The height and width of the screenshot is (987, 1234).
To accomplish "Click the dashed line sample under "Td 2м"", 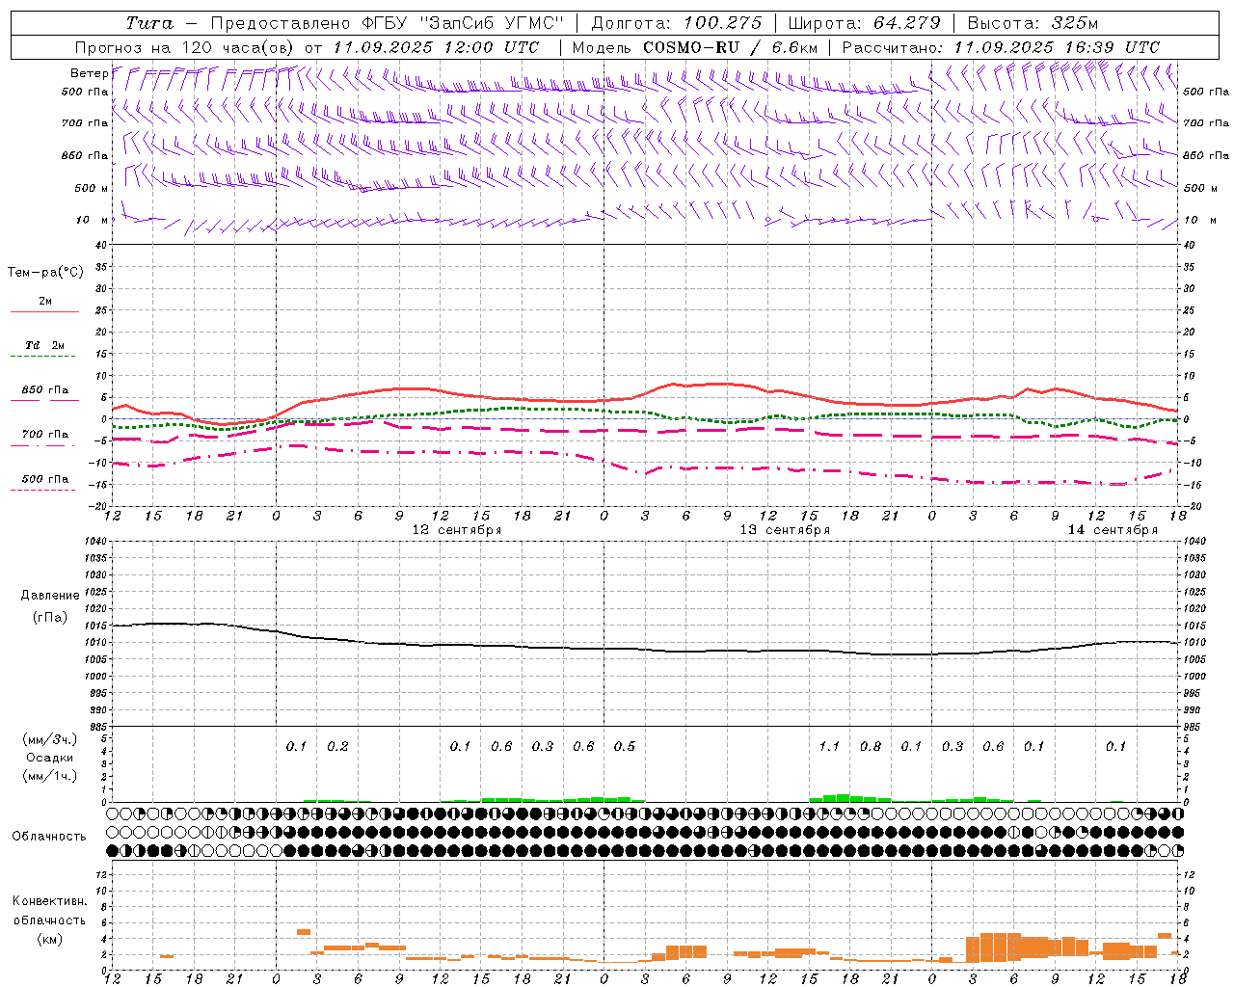I will (42, 357).
